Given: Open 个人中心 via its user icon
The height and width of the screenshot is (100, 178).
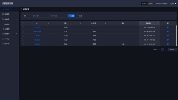Looking at the screenshot, I should click(x=3, y=39).
